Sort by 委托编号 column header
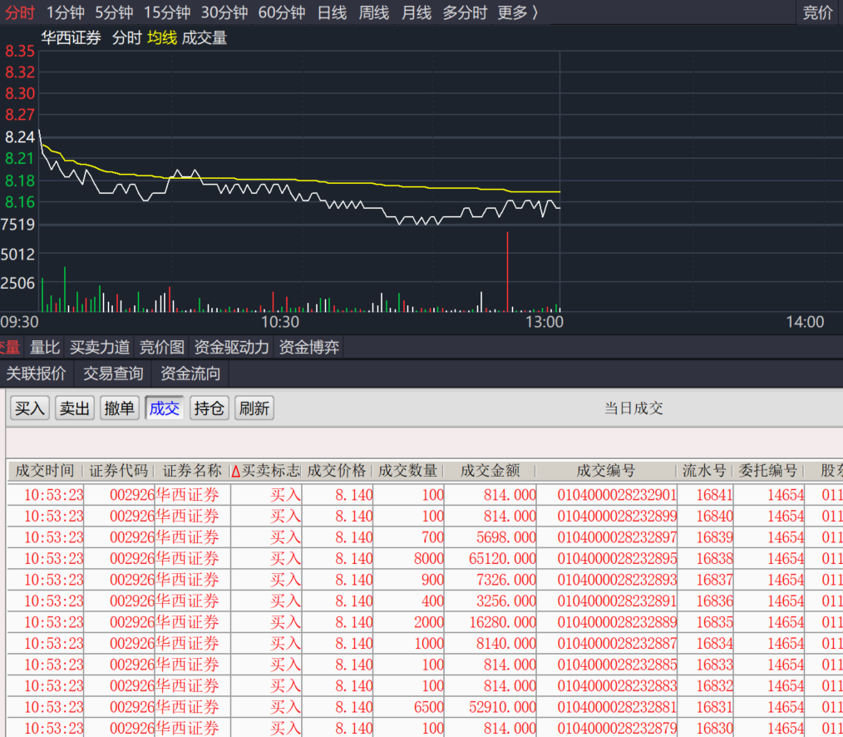Viewport: 843px width, 737px height. pyautogui.click(x=767, y=471)
